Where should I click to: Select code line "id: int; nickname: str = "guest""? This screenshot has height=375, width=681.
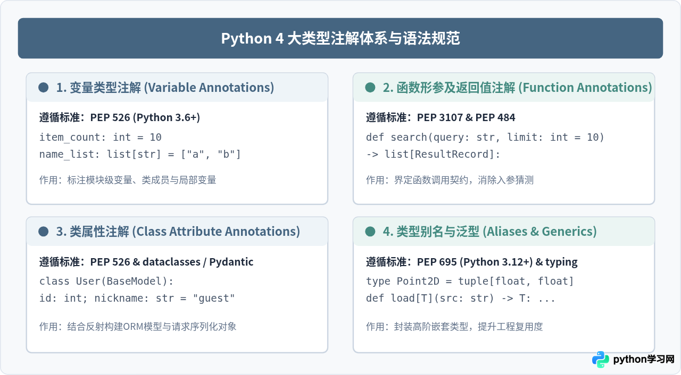click(137, 299)
